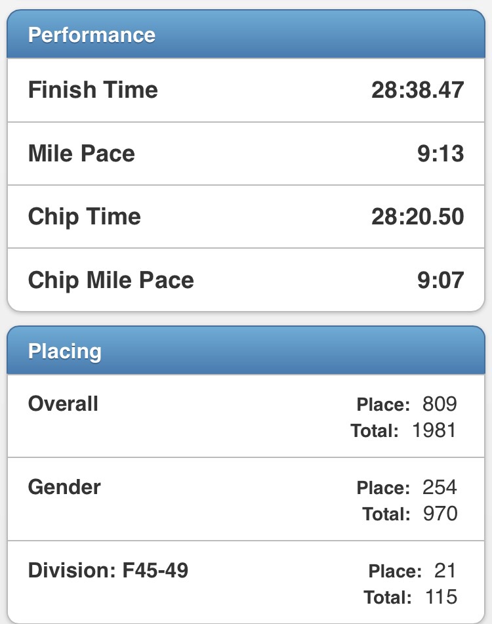Select the Chip Mile Pace label
Image resolution: width=492 pixels, height=624 pixels.
coord(111,280)
